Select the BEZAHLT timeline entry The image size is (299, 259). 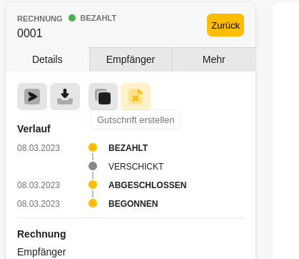pos(128,148)
